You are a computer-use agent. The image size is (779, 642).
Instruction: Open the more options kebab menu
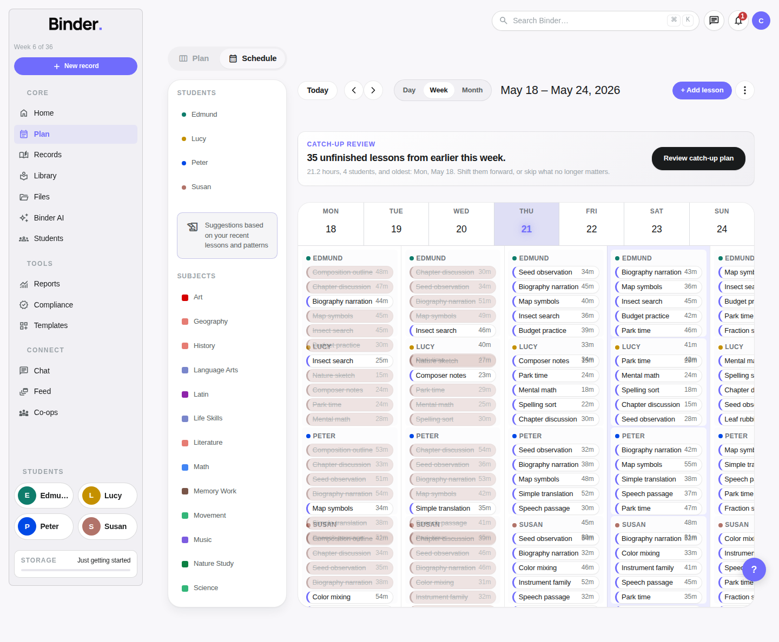pyautogui.click(x=745, y=90)
